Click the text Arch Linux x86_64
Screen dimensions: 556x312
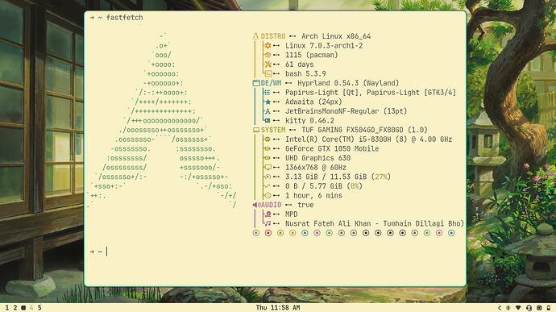click(336, 36)
